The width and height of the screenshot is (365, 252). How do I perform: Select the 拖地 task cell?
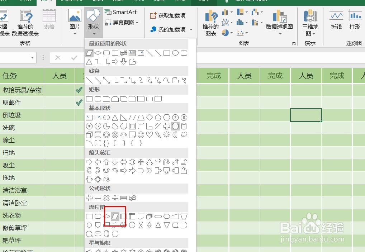(22, 178)
